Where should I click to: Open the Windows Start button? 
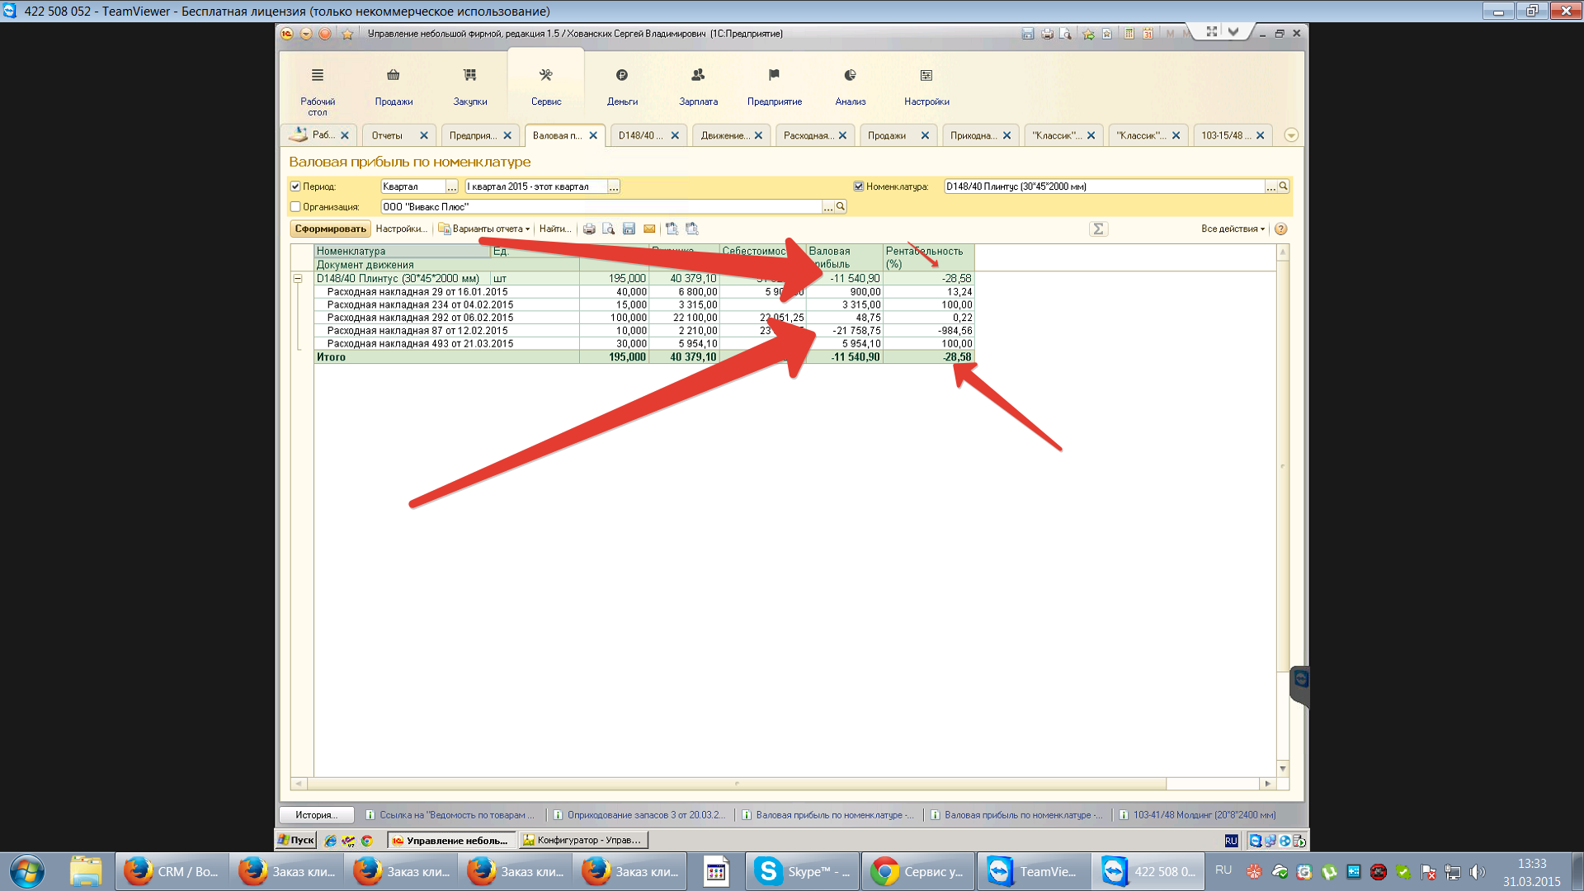click(x=26, y=872)
